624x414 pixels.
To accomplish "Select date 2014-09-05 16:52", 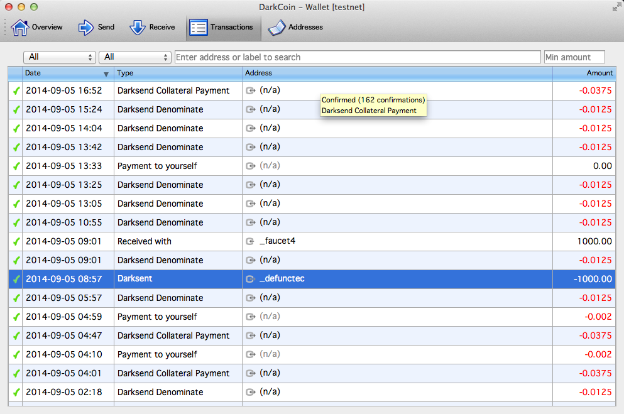I will pyautogui.click(x=64, y=91).
